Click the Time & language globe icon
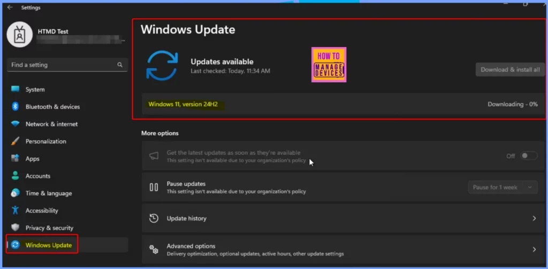Image resolution: width=548 pixels, height=269 pixels. 15,193
